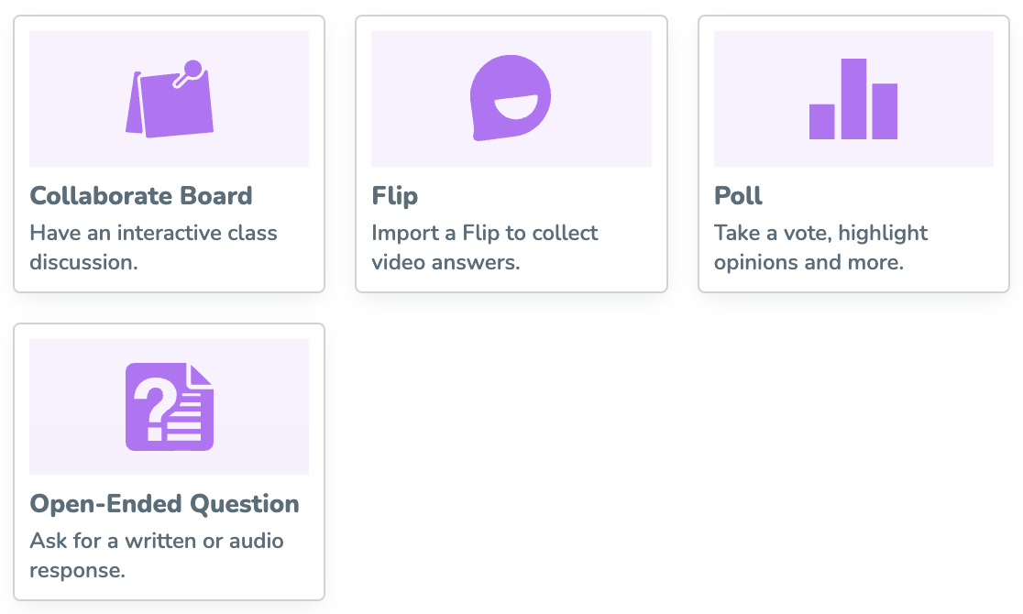1023x614 pixels.
Task: Select the Poll title text
Action: pos(739,196)
